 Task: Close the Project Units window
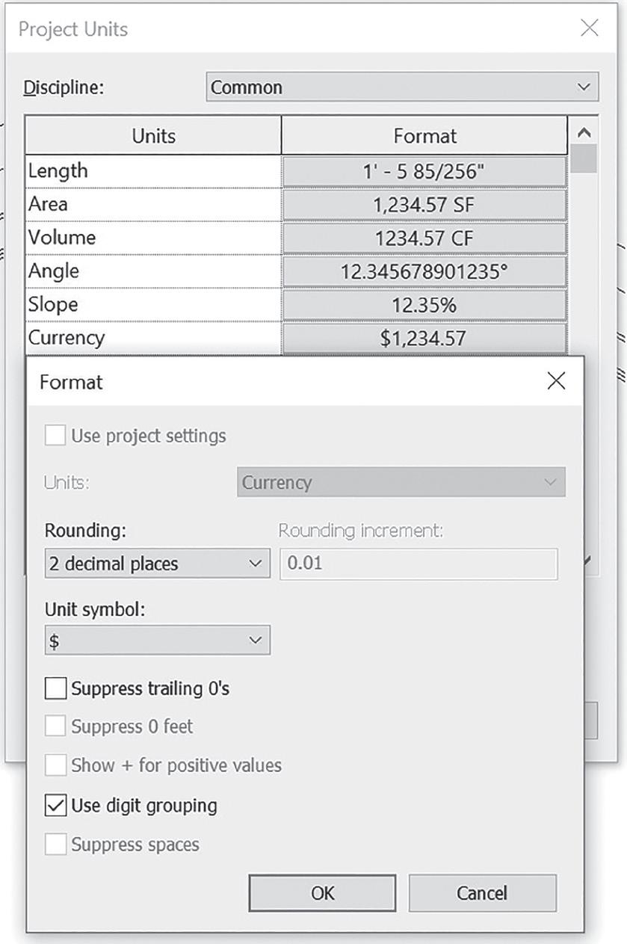590,28
